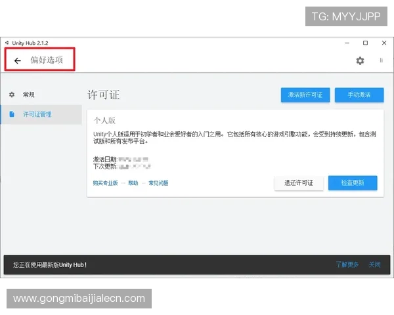
Task: Click the 许可证 page heading
Action: pos(104,95)
